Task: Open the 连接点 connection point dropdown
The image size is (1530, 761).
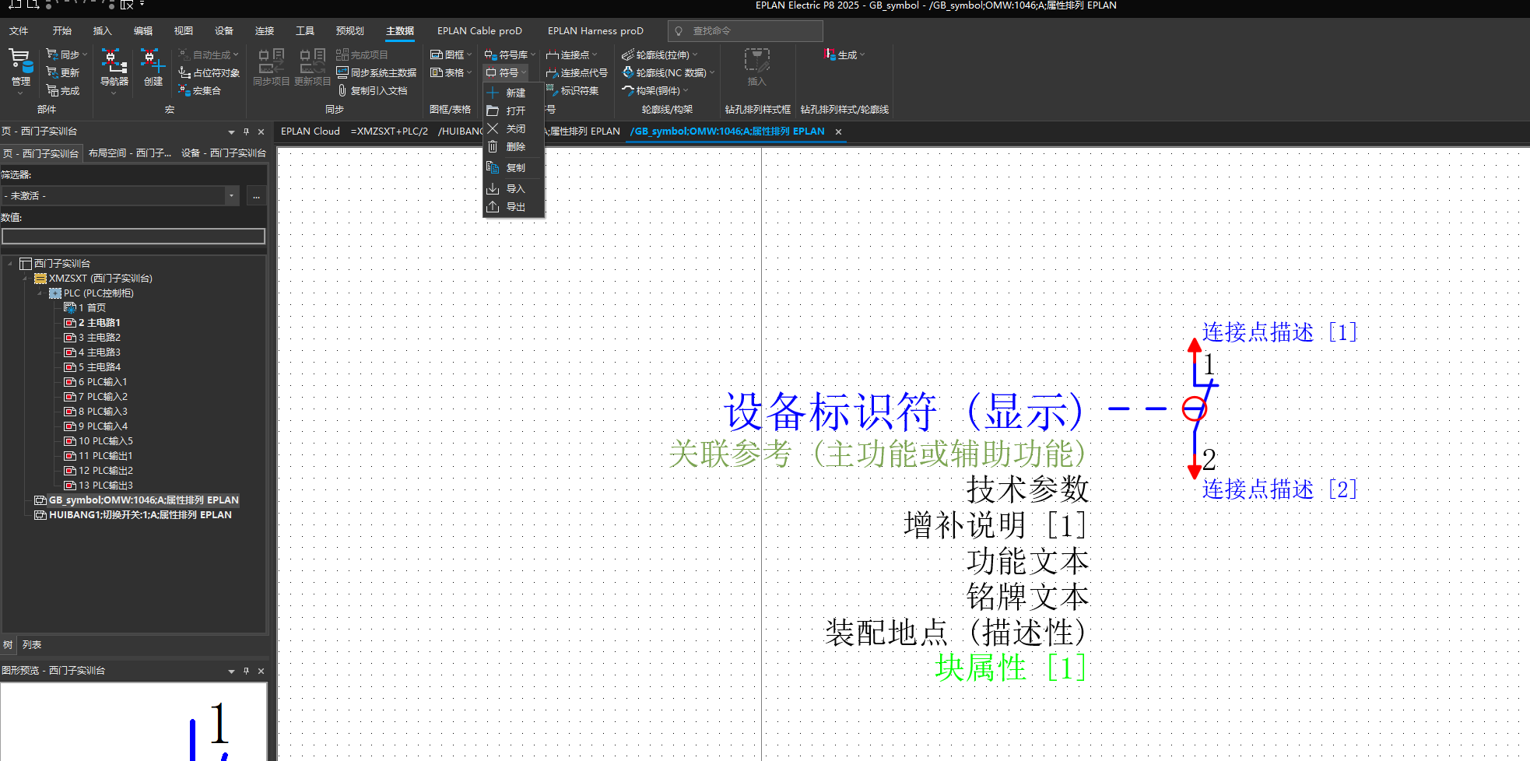Action: (571, 54)
